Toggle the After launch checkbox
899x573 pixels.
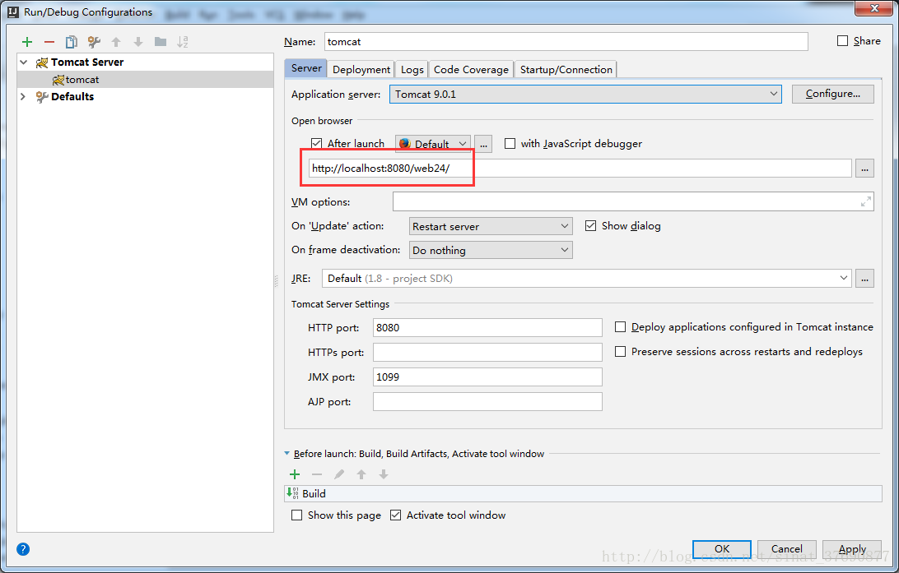click(x=316, y=143)
